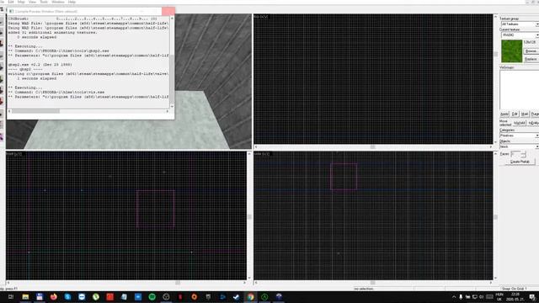Screen dimensions: 539x303
Task: Click the compile log scroll-right arrow
Action: tap(168, 111)
